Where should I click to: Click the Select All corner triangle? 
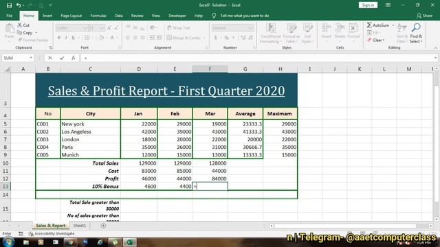8,69
